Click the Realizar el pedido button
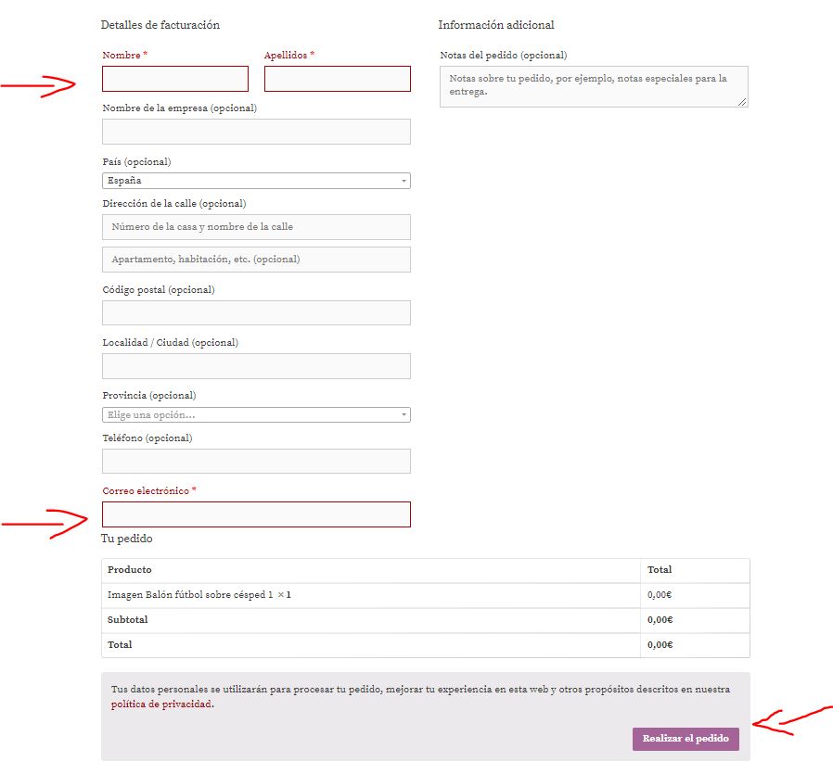Image resolution: width=833 pixels, height=774 pixels. pos(686,739)
